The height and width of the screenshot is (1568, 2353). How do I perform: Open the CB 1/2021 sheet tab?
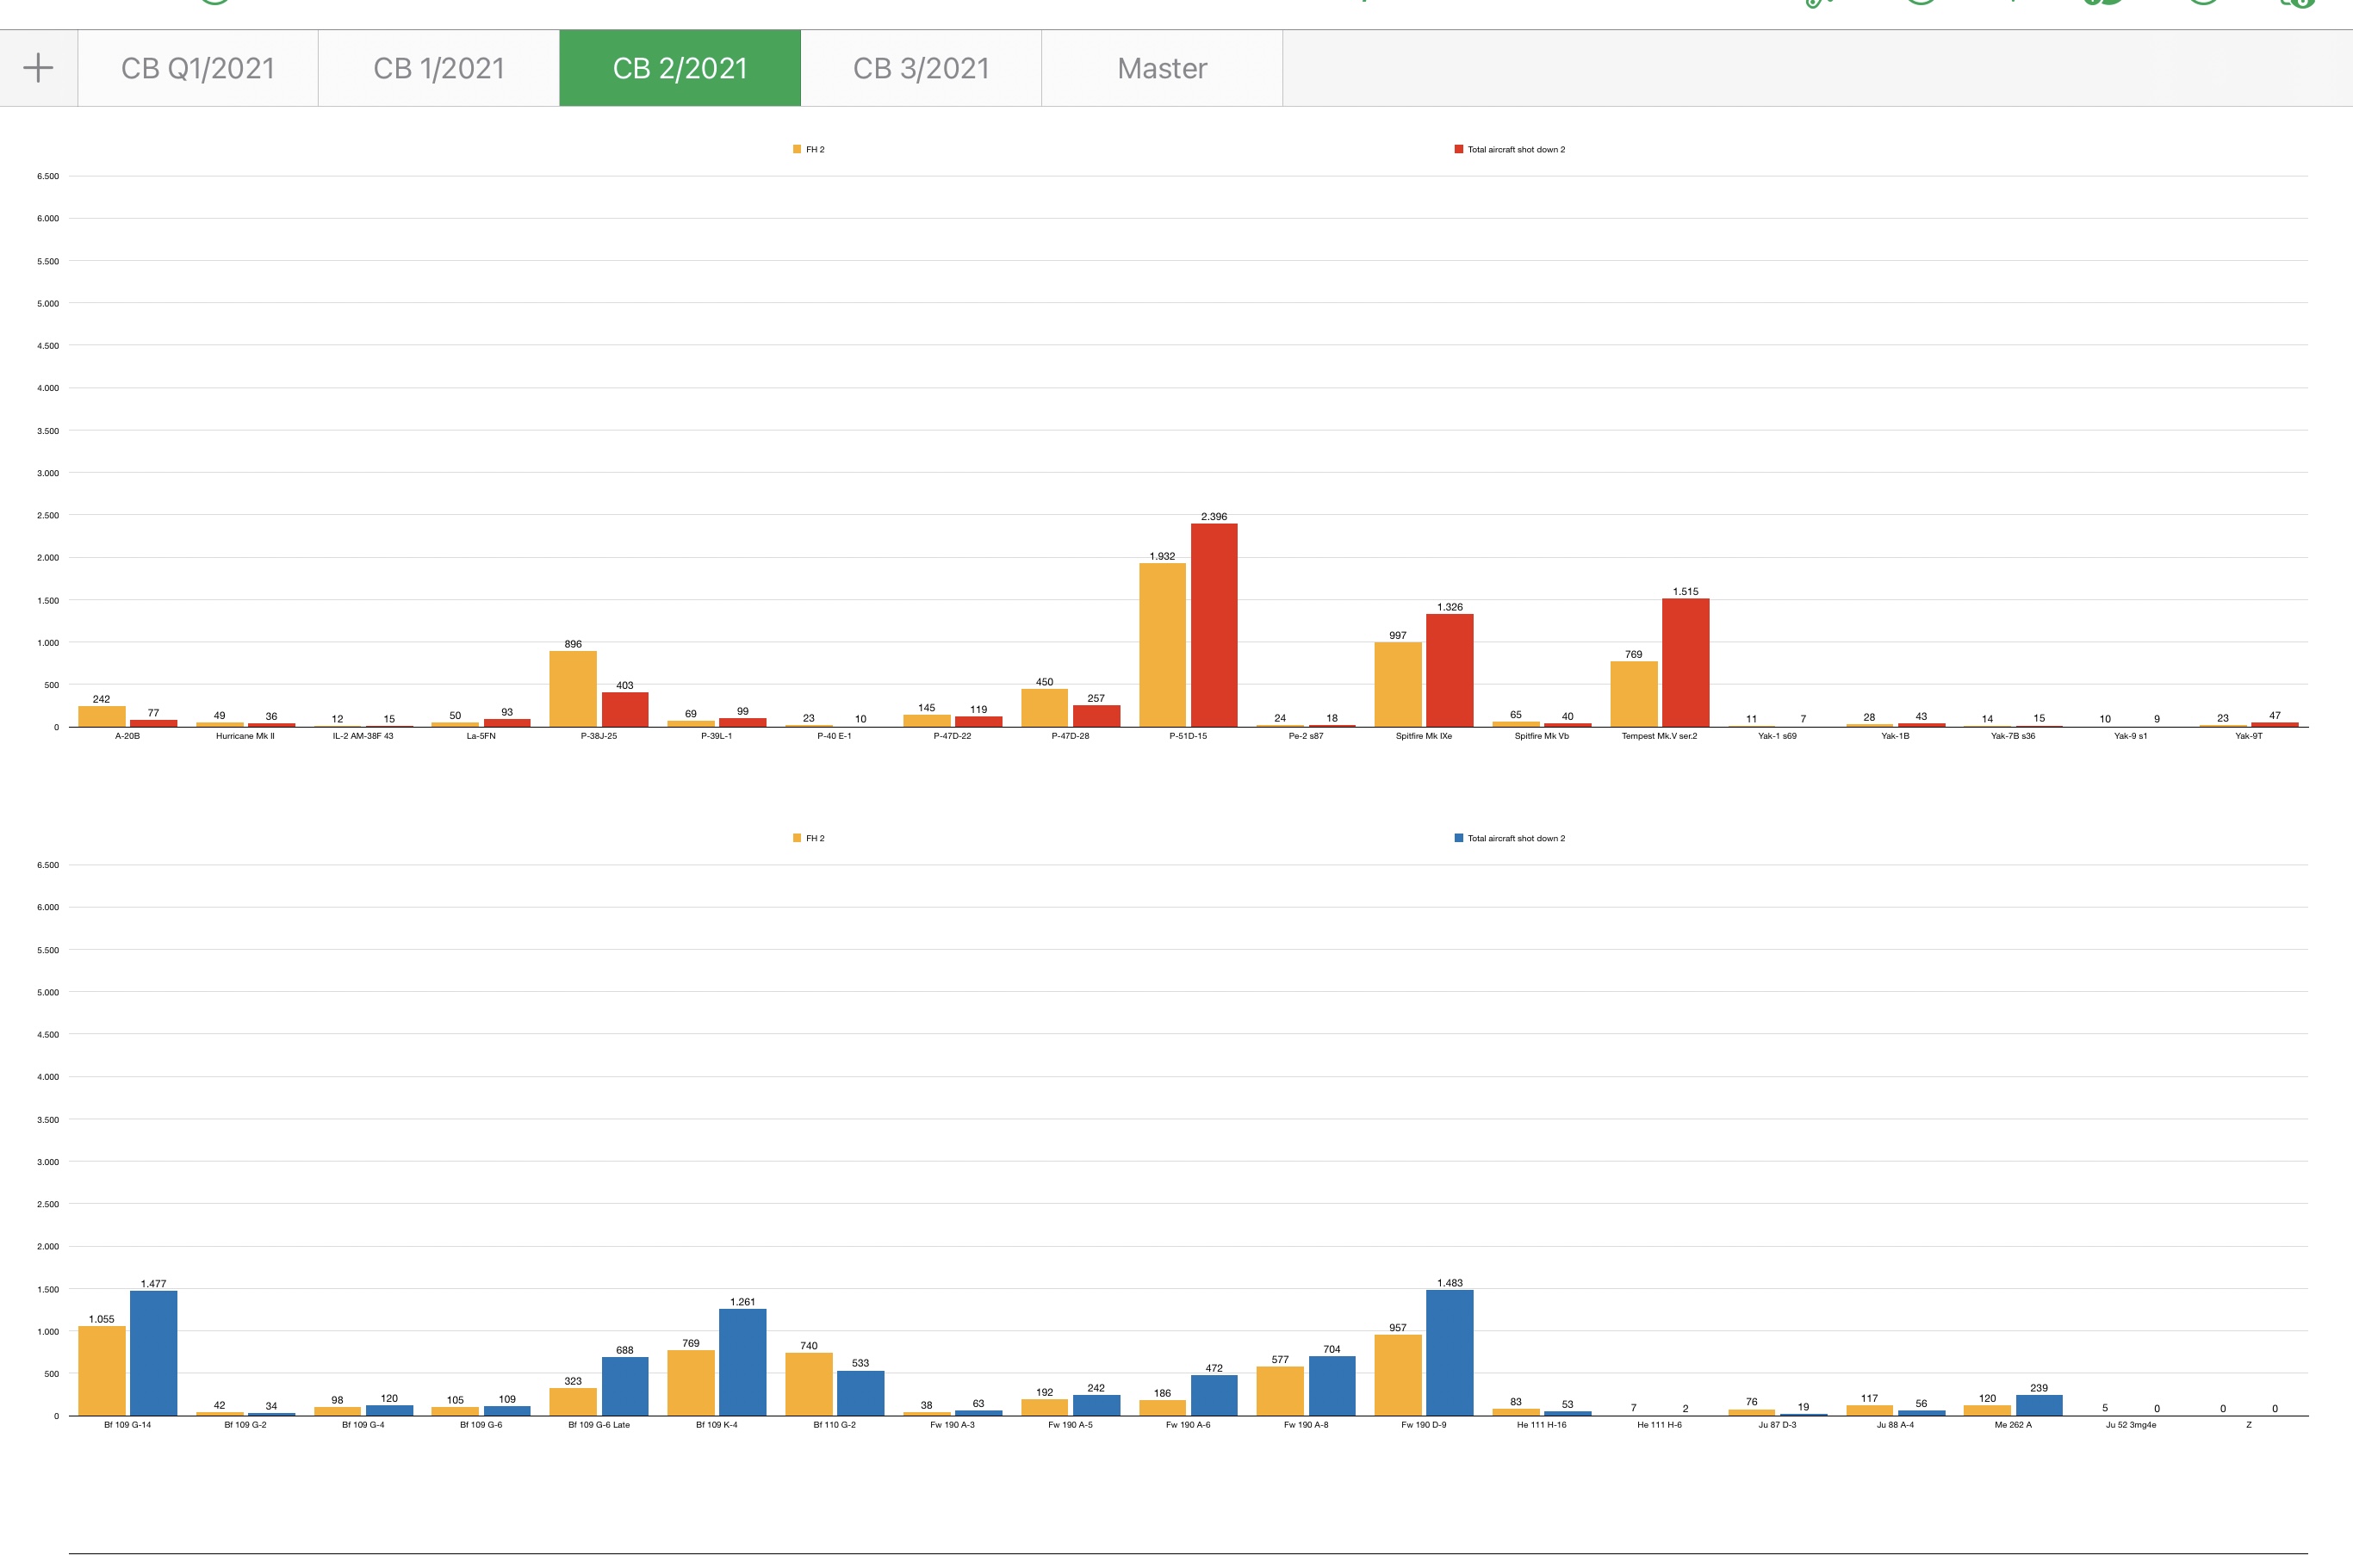[x=439, y=68]
